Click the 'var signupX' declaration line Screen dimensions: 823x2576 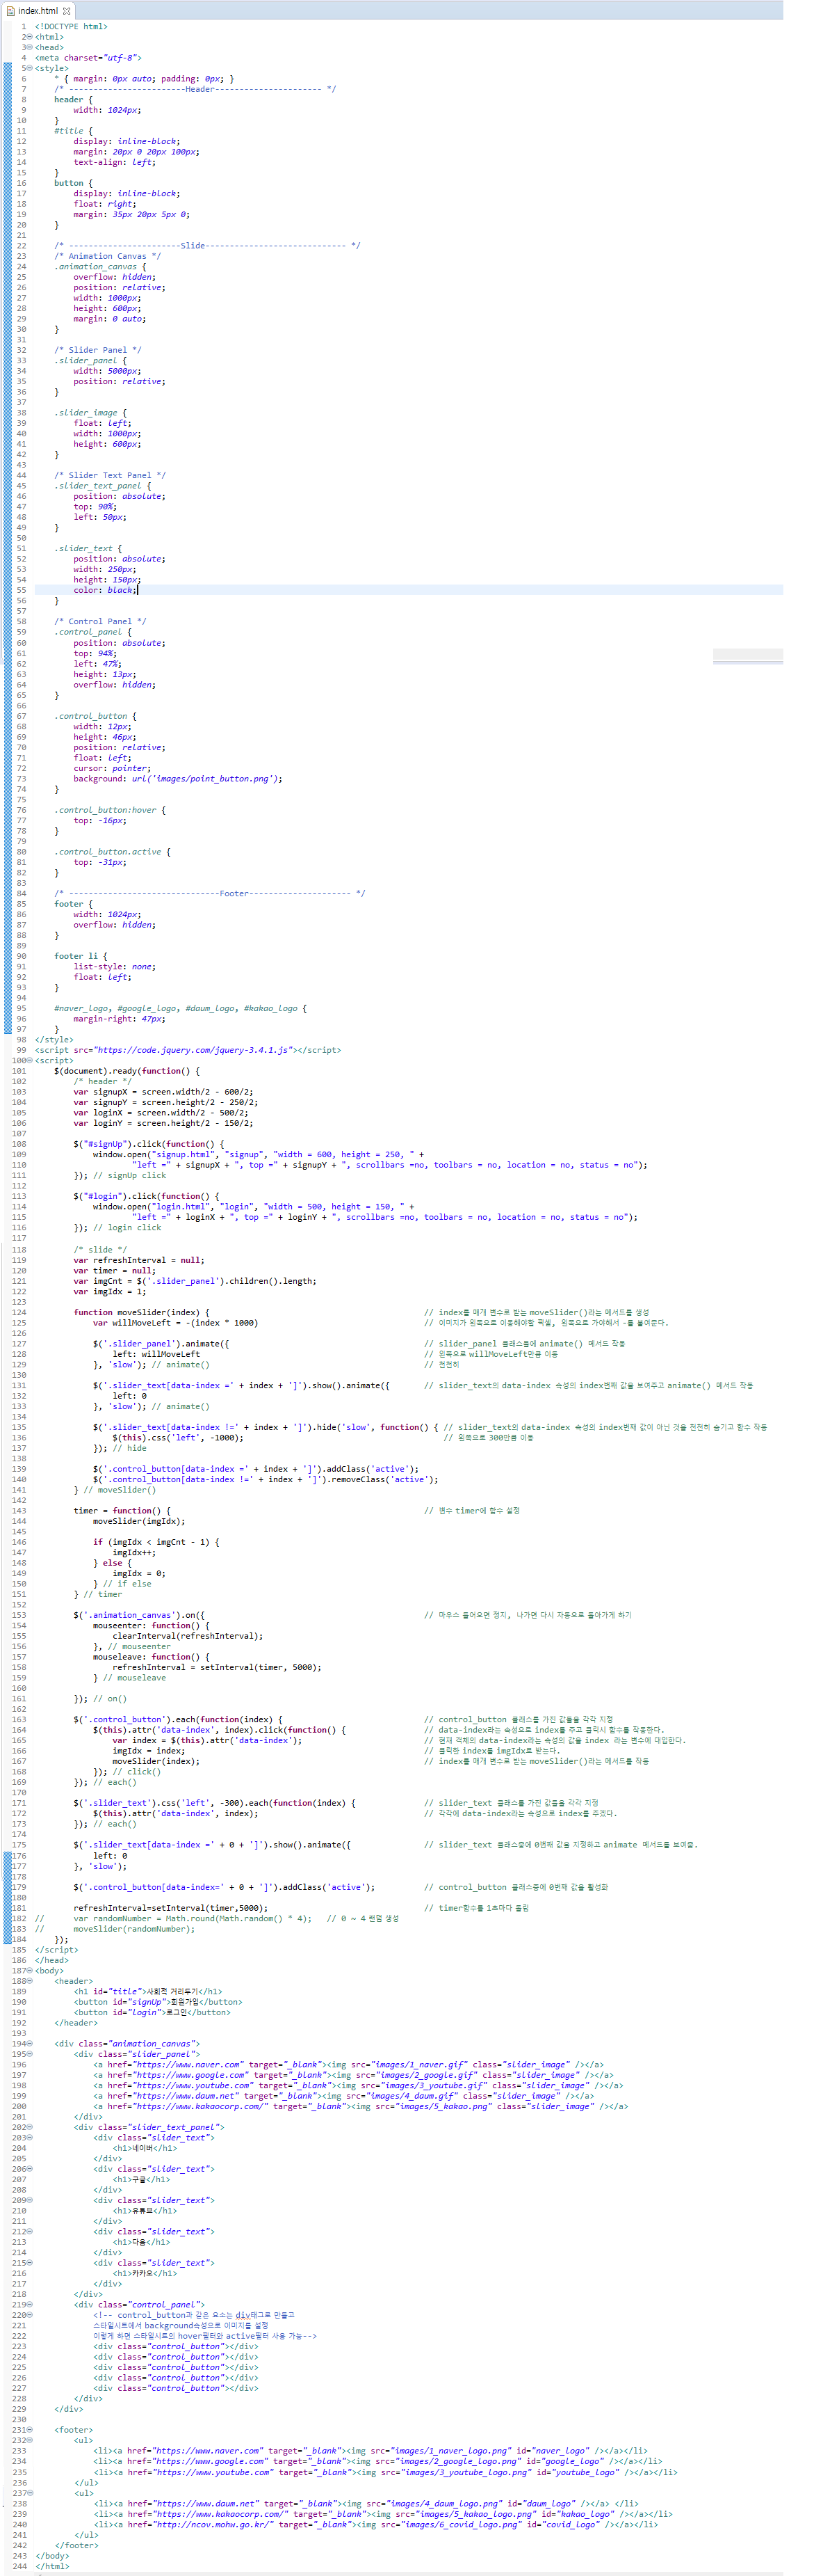click(163, 1092)
